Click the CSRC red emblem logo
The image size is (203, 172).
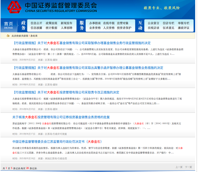click(14, 7)
